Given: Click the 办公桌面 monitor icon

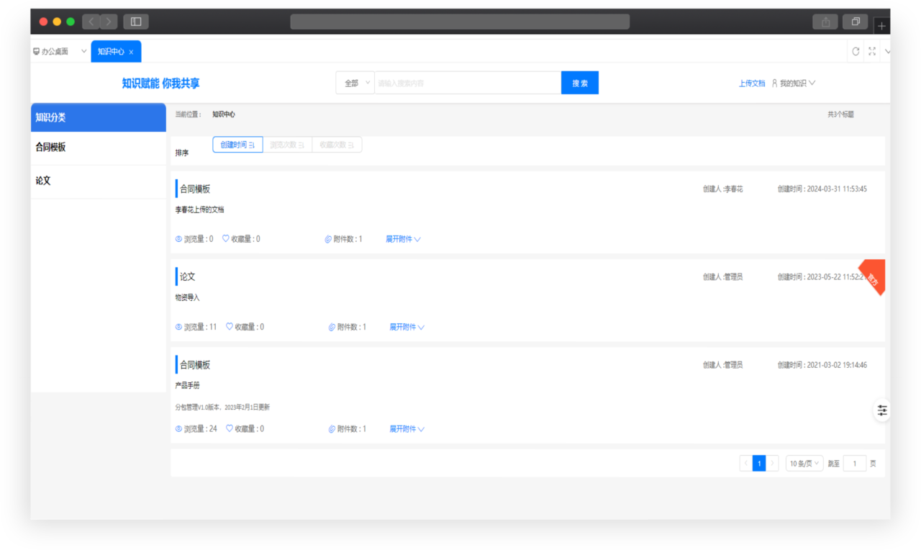Looking at the screenshot, I should [36, 52].
